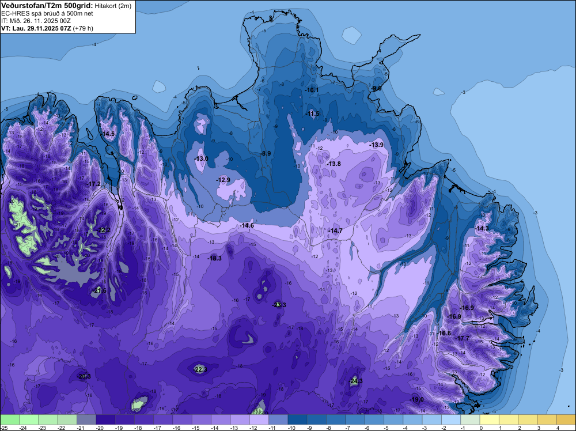The height and width of the screenshot is (431, 576).
Task: Click the 'Veðurstofan/T2m 500grid:' title text
Action: point(47,6)
